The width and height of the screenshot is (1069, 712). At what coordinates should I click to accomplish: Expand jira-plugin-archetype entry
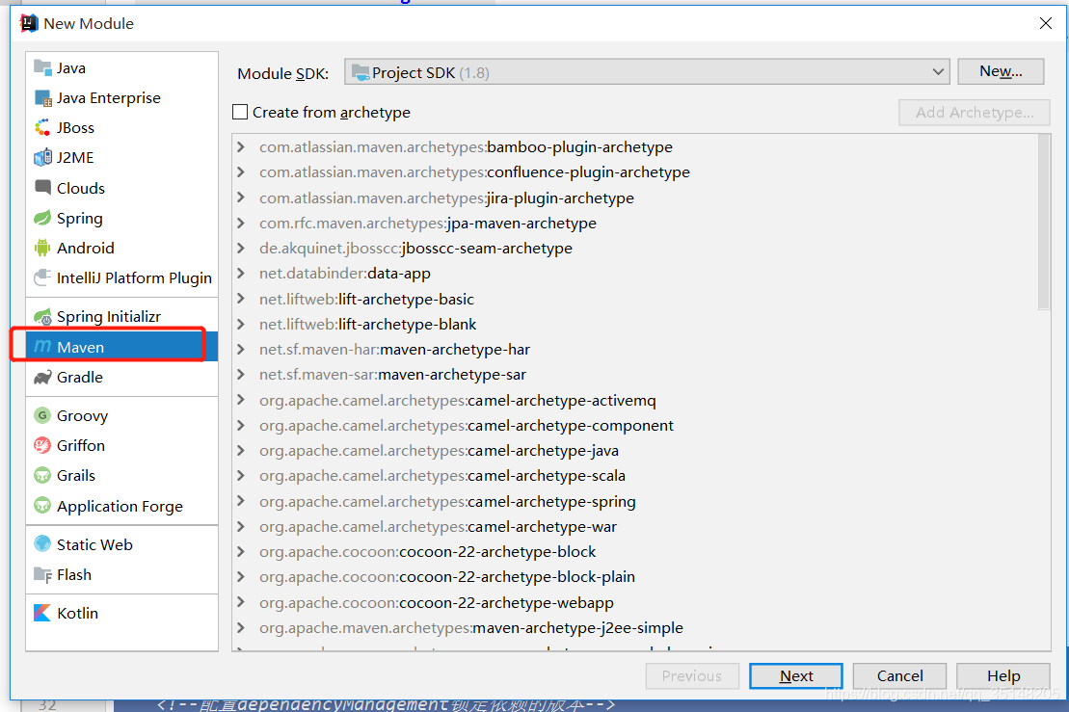(241, 198)
